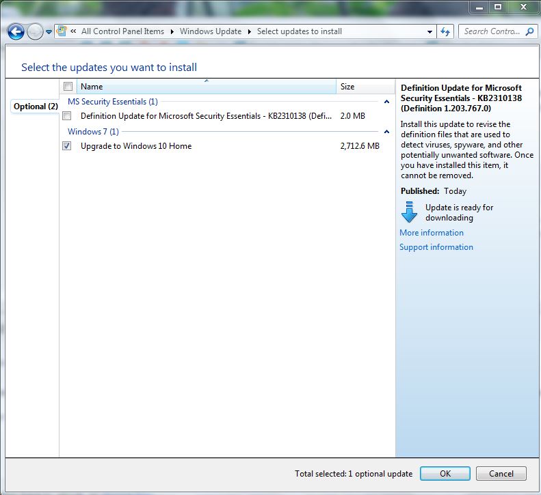Expand arrow after All Control Panel Items
541x495 pixels.
172,31
